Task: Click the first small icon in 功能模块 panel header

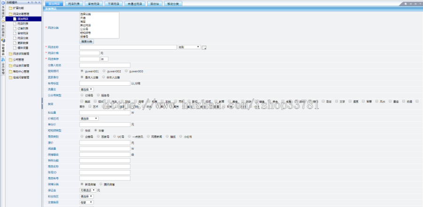Action: (29, 2)
